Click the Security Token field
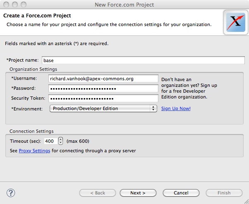The width and height of the screenshot is (249, 204). coord(103,98)
